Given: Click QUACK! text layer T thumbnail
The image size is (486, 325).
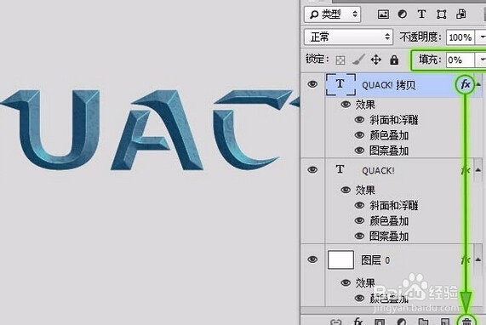Looking at the screenshot, I should 340,169.
